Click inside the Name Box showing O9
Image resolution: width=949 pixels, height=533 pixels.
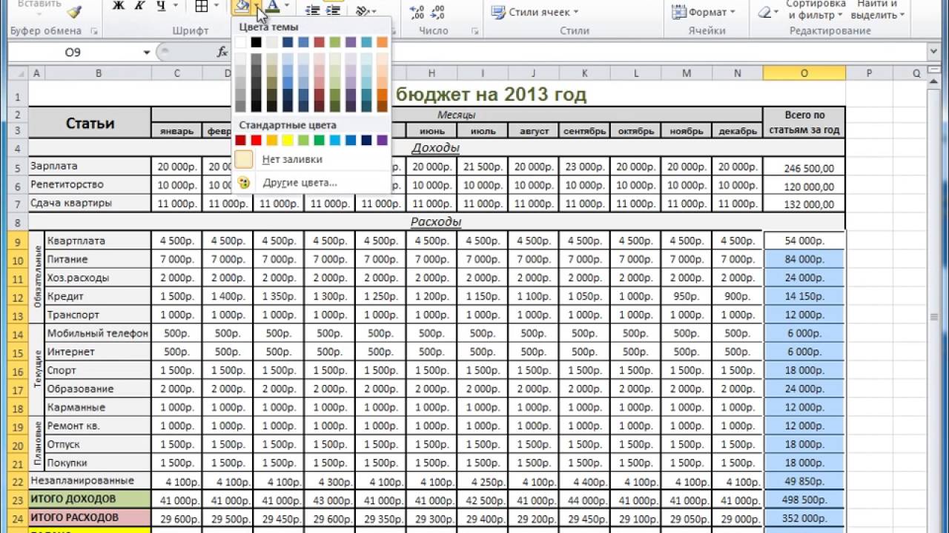click(x=73, y=53)
